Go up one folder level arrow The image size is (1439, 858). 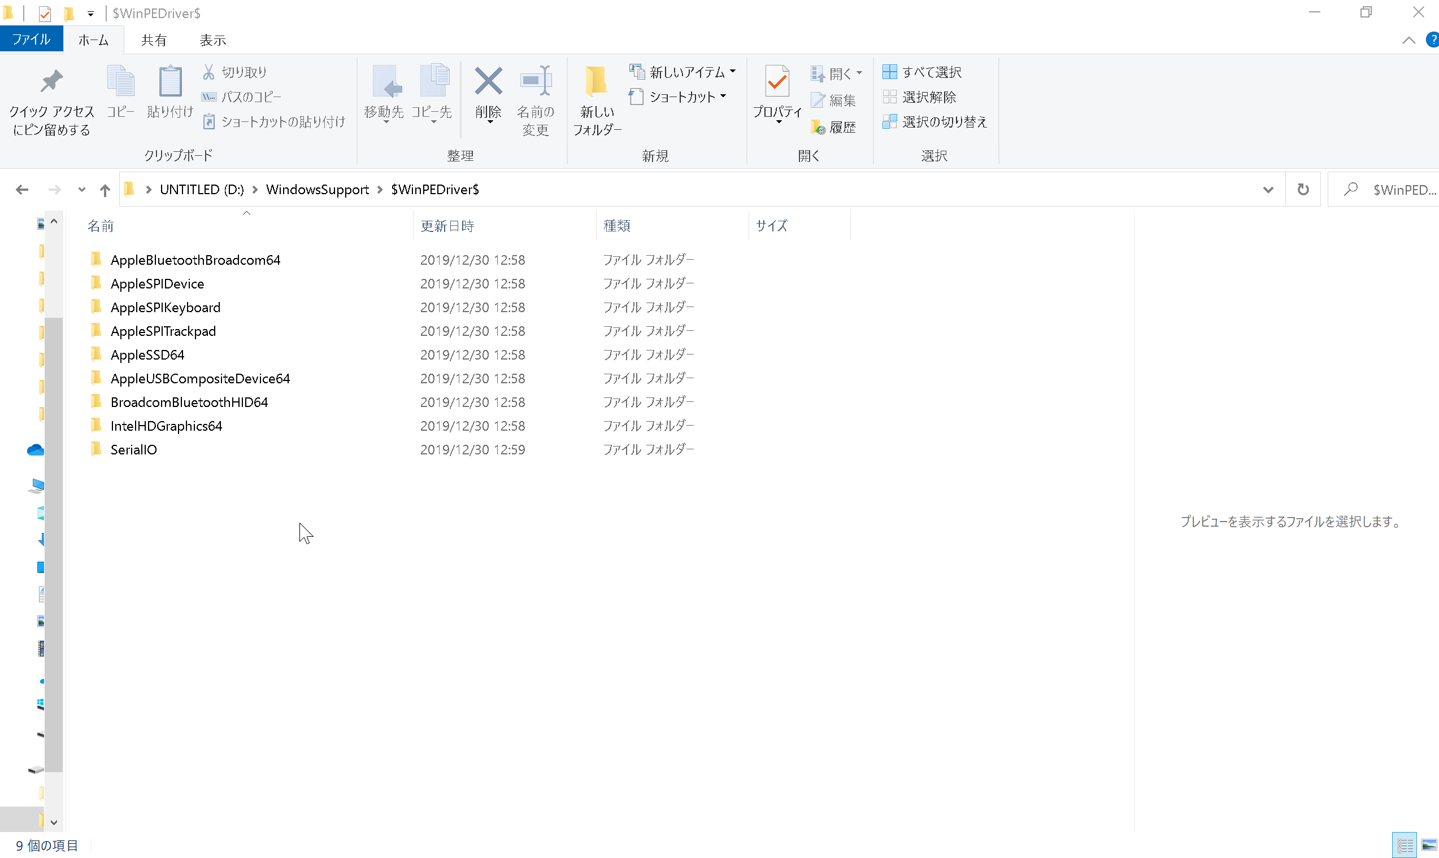105,190
